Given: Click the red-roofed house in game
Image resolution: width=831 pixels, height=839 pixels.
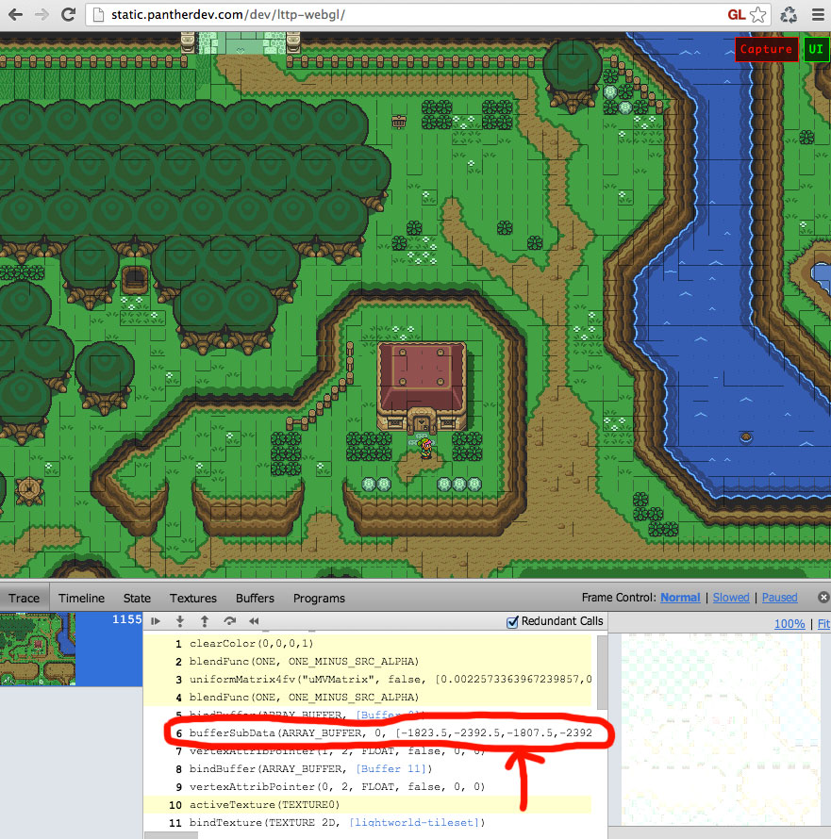Looking at the screenshot, I should click(422, 387).
